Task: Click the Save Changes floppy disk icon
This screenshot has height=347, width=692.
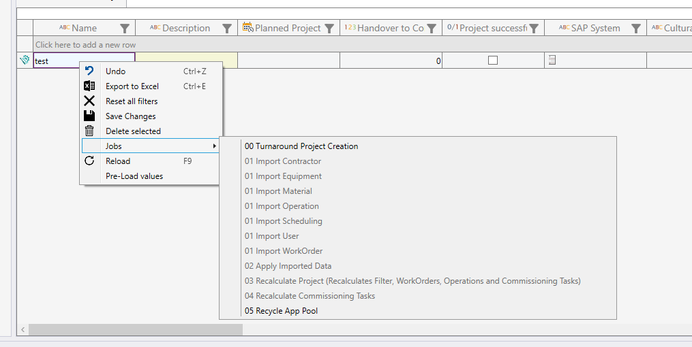Action: pyautogui.click(x=89, y=116)
